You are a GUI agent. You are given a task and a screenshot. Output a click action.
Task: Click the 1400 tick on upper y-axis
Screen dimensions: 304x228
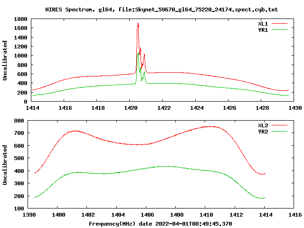(20, 38)
